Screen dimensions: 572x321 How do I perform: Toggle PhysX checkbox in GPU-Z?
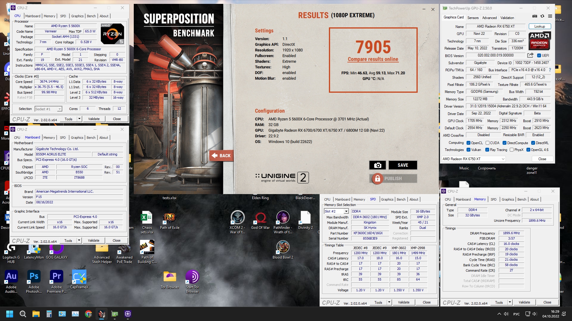click(x=512, y=150)
